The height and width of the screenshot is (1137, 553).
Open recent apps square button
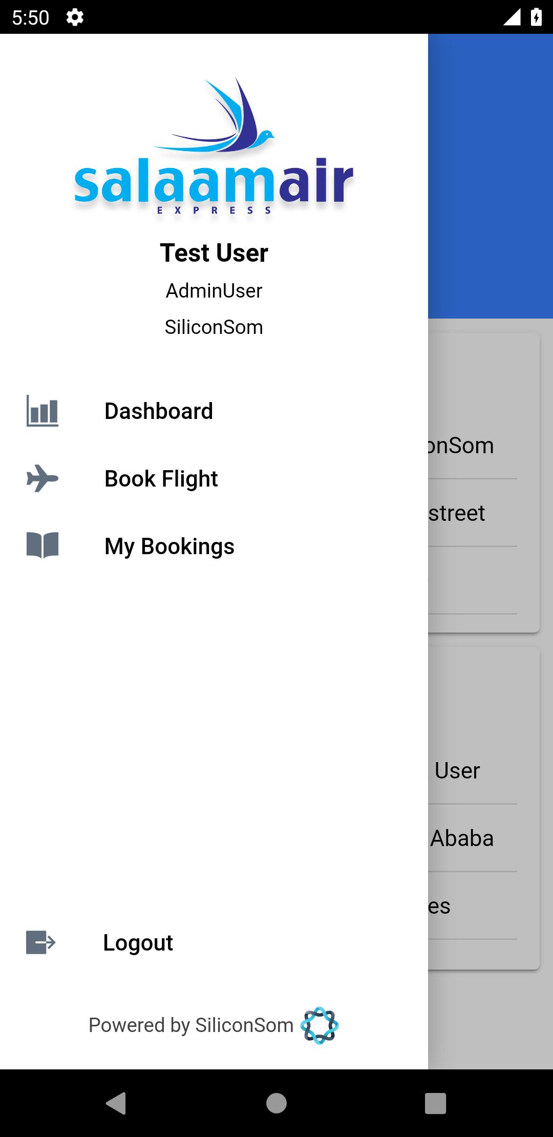[x=435, y=1103]
